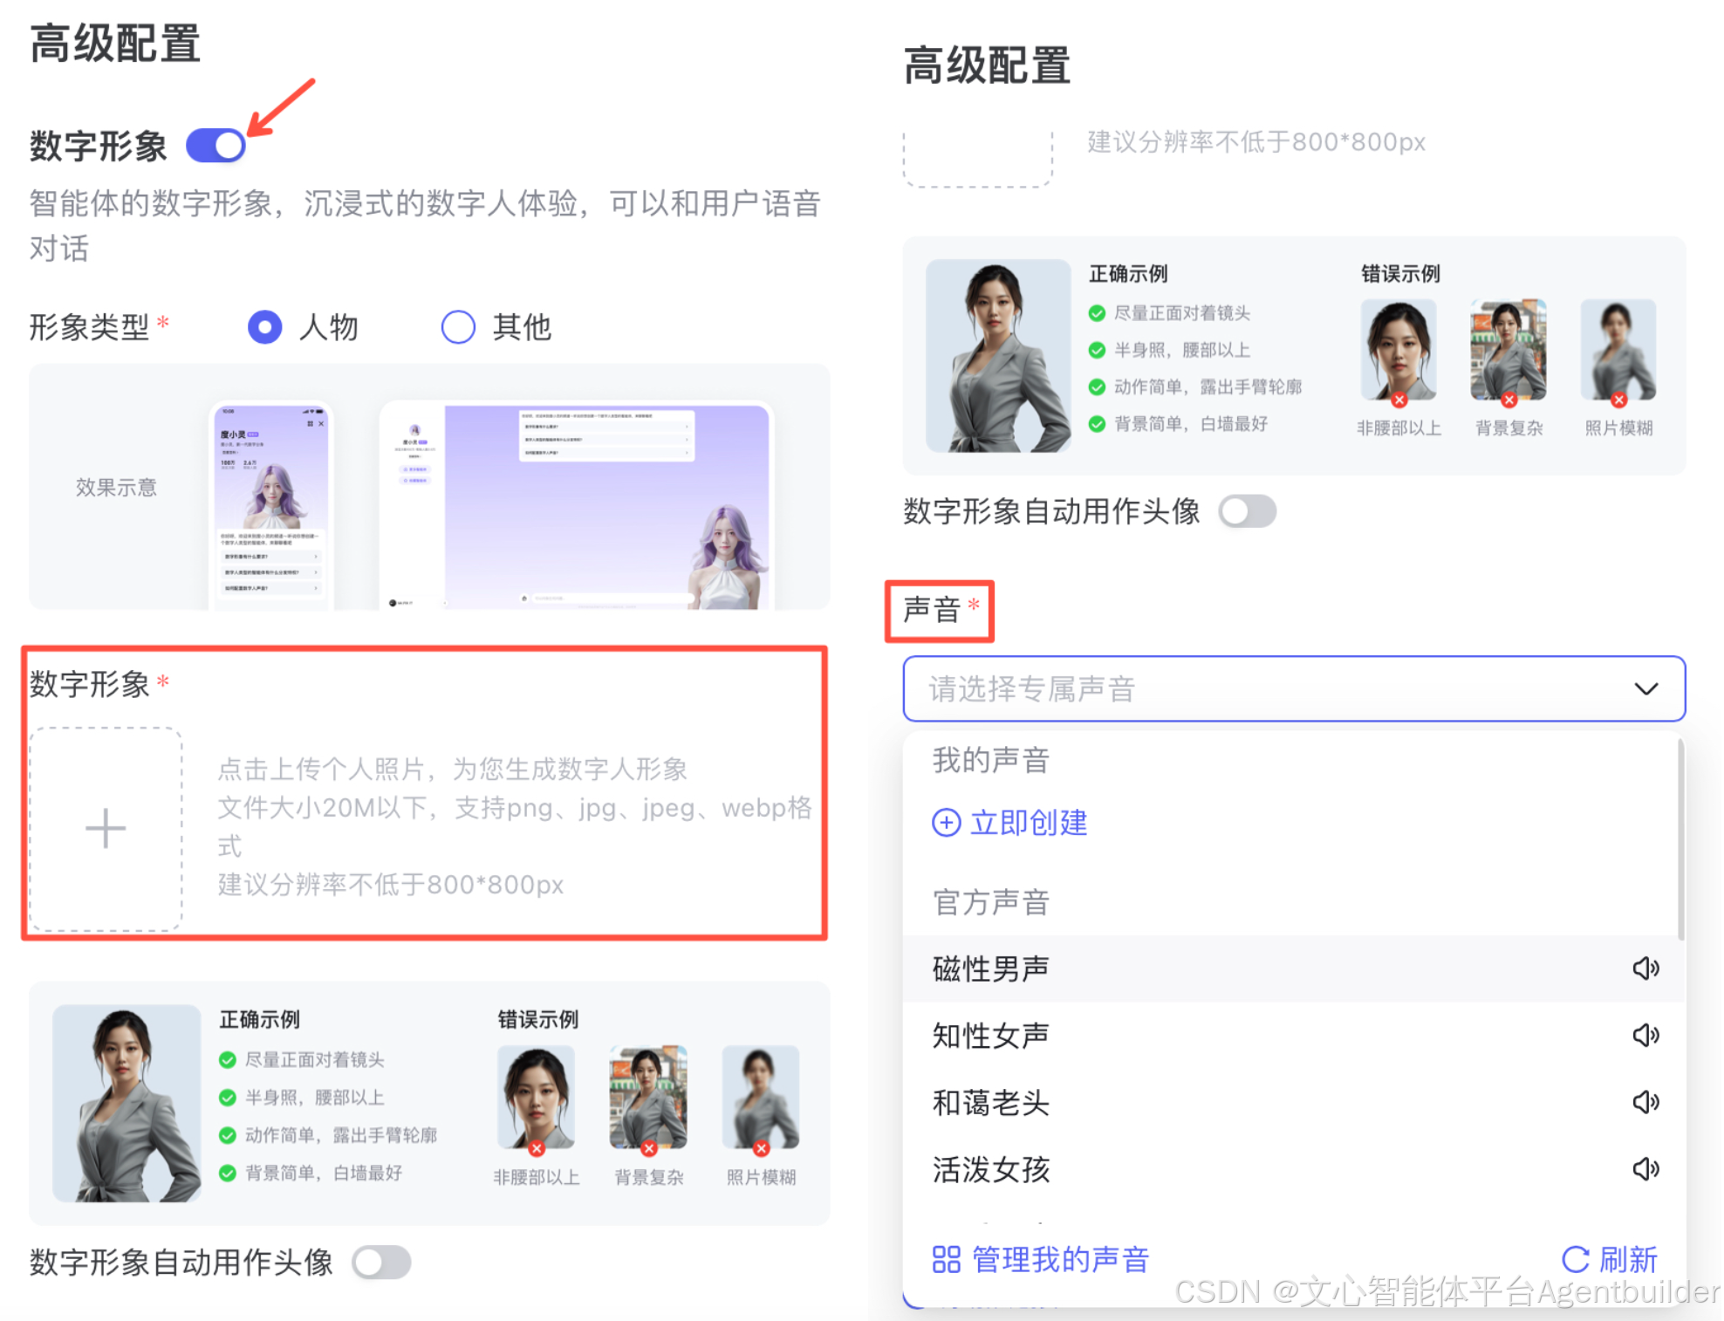This screenshot has width=1724, height=1321.
Task: Collapse dropdown using the chevron arrow
Action: click(1645, 688)
